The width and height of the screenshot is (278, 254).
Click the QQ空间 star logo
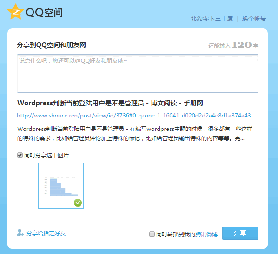pos(16,12)
